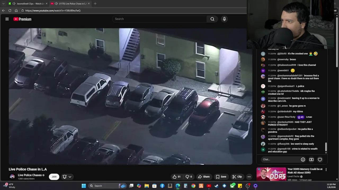The image size is (339, 190).
Task: Go back with the browser back arrow
Action: click(3, 11)
